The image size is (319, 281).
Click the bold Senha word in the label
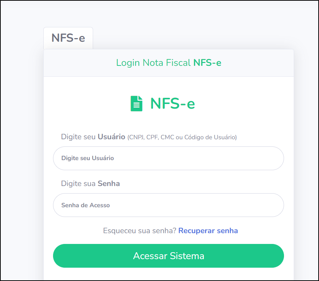(x=109, y=183)
